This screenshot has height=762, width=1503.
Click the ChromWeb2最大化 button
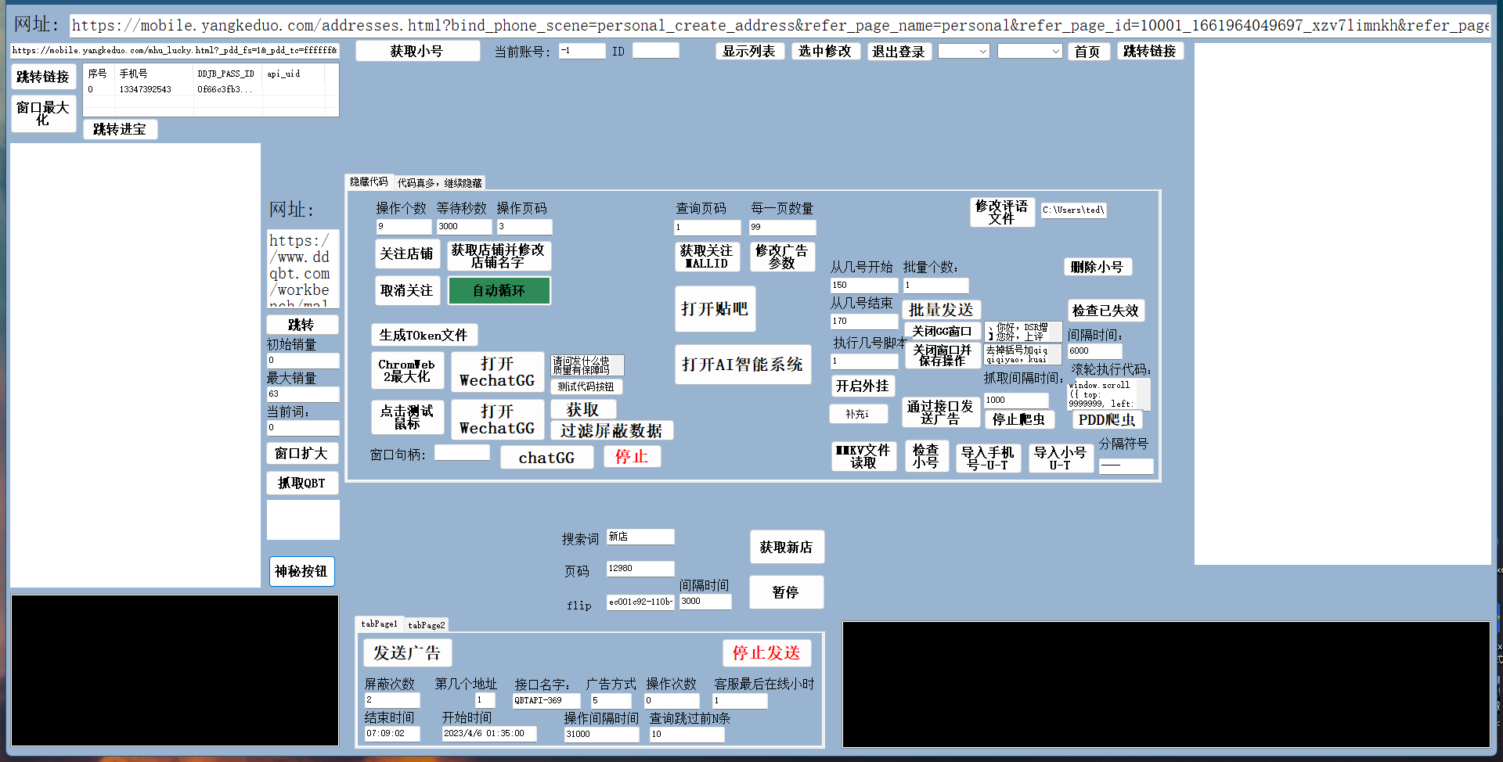(407, 370)
